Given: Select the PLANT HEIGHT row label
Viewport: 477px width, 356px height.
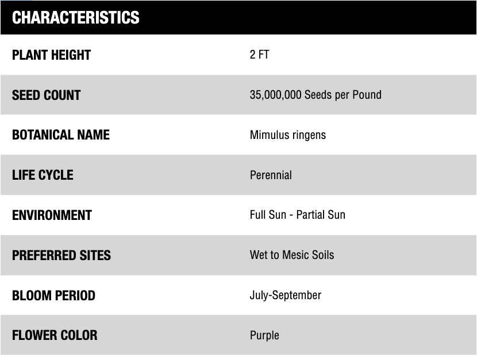Looking at the screenshot, I should pos(51,55).
